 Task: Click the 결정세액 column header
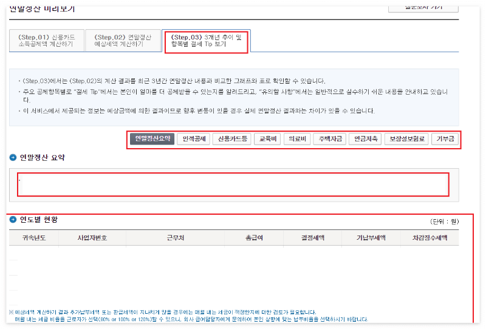point(312,238)
